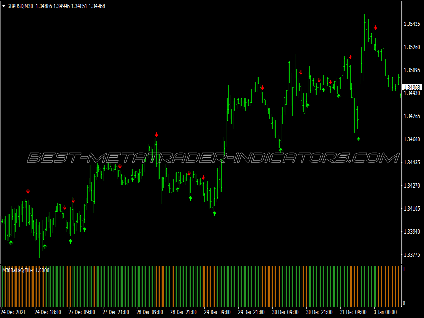Select green buy arrow under the 29 Dec 09:00 low

tap(214, 213)
